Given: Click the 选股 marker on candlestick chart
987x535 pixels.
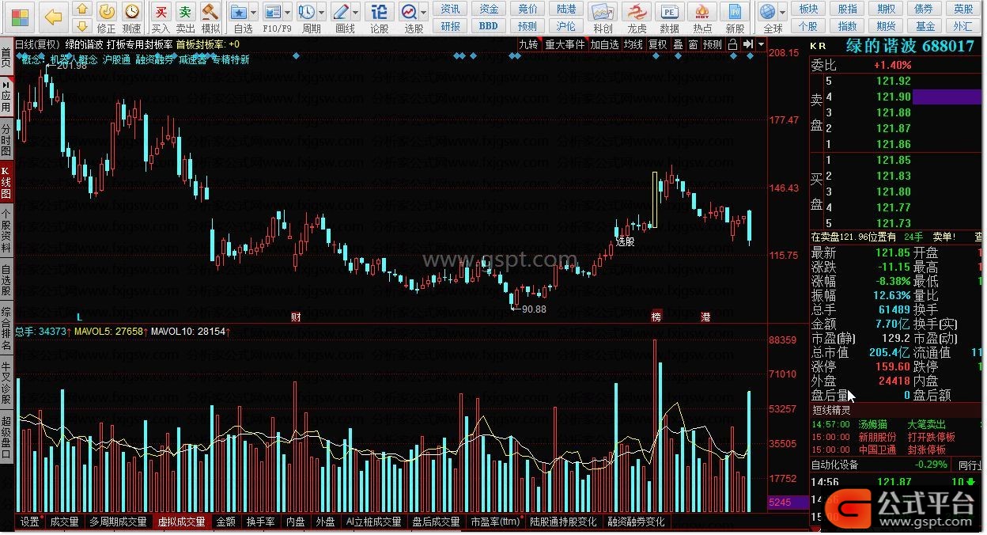Looking at the screenshot, I should [x=625, y=241].
